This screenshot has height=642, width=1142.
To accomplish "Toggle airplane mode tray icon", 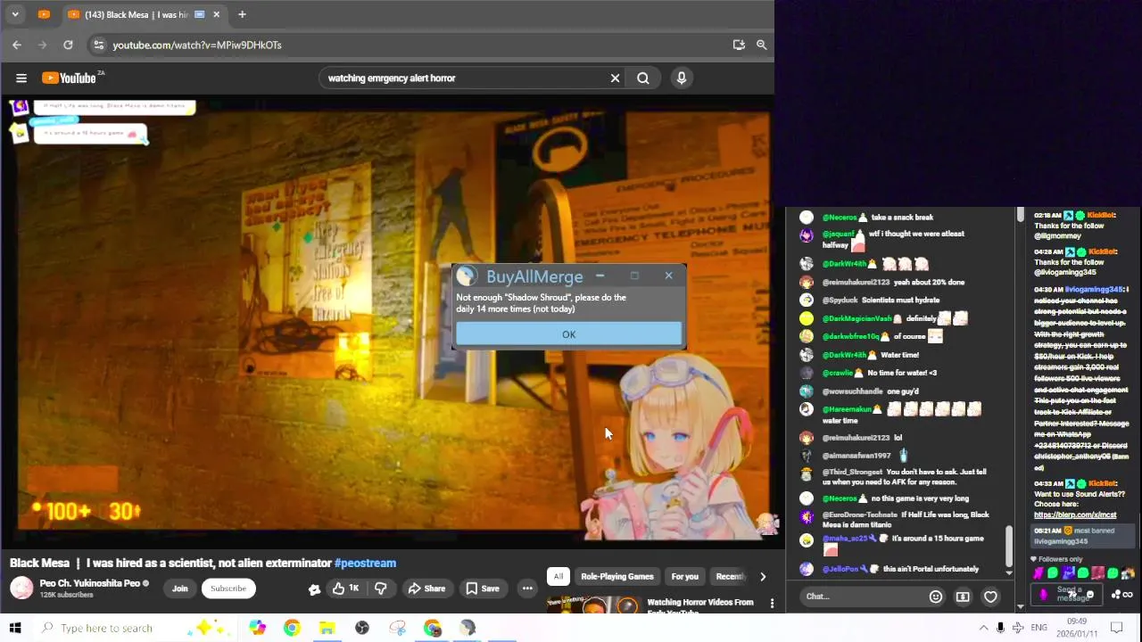I will 1018,628.
